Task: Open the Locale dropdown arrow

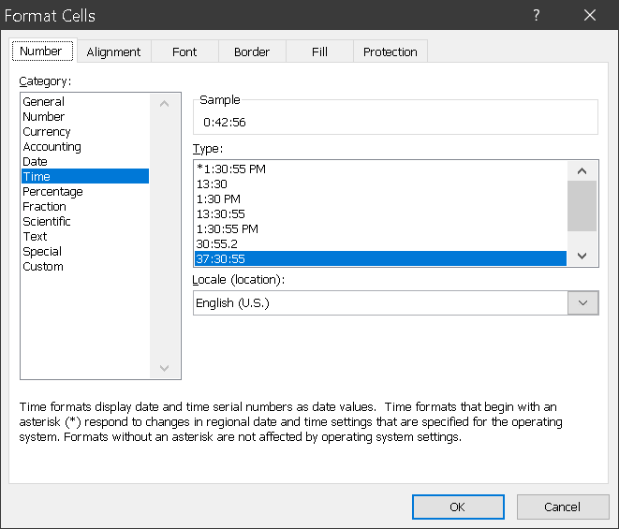Action: tap(582, 302)
